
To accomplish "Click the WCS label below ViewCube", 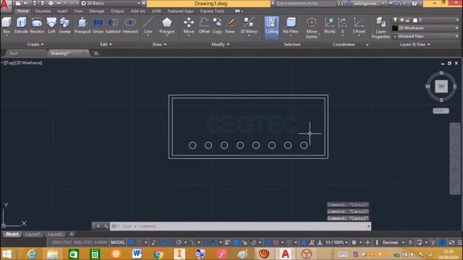I will (x=441, y=110).
